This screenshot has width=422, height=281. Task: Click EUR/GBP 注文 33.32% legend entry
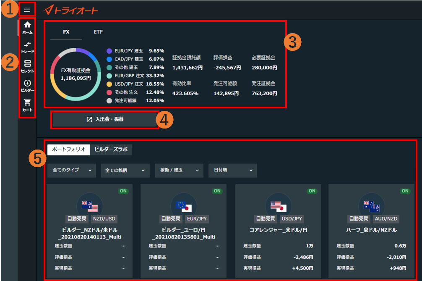[x=135, y=76]
